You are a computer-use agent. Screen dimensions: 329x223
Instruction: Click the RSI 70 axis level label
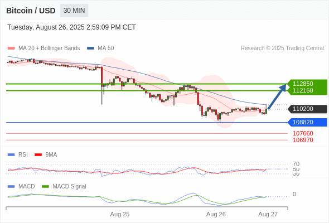pyautogui.click(x=296, y=164)
